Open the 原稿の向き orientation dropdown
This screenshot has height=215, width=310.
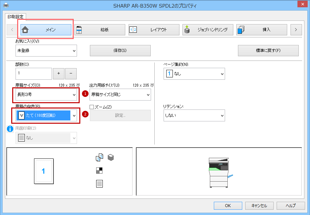(46, 115)
